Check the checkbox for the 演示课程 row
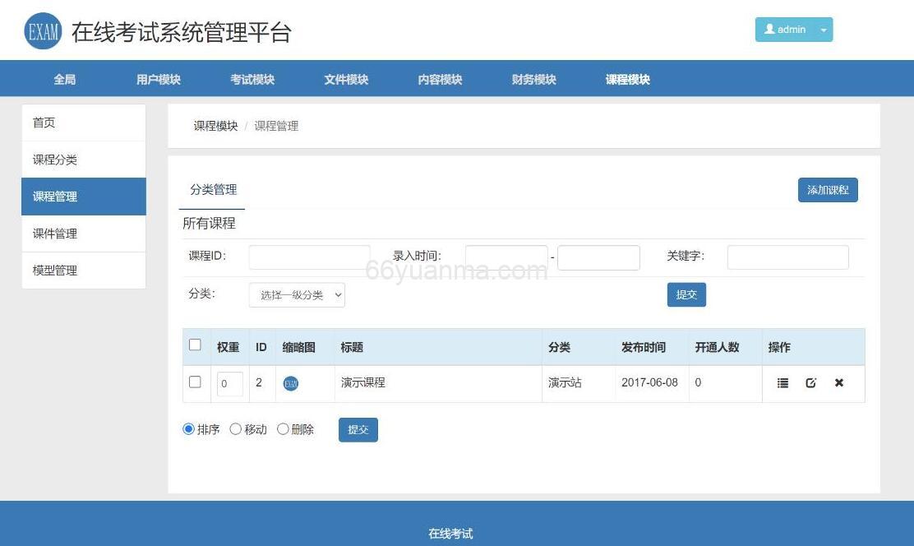 coord(195,382)
